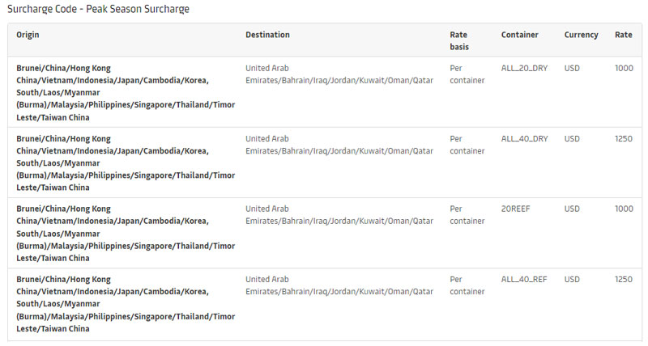The width and height of the screenshot is (648, 346).
Task: Click the destination text in ALL_40_DRY row
Action: point(339,145)
